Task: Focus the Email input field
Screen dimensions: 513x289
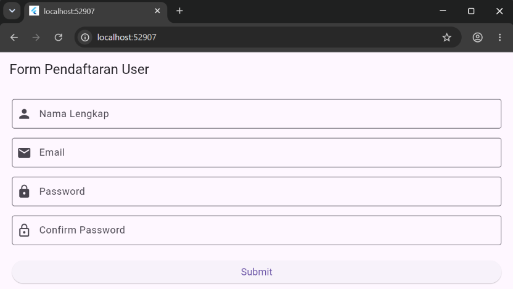Action: tap(256, 153)
